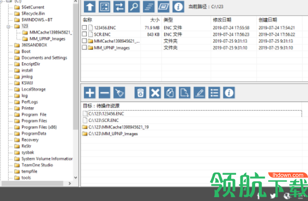
Task: Collapse the 123 folder tree node
Action: pyautogui.click(x=8, y=26)
